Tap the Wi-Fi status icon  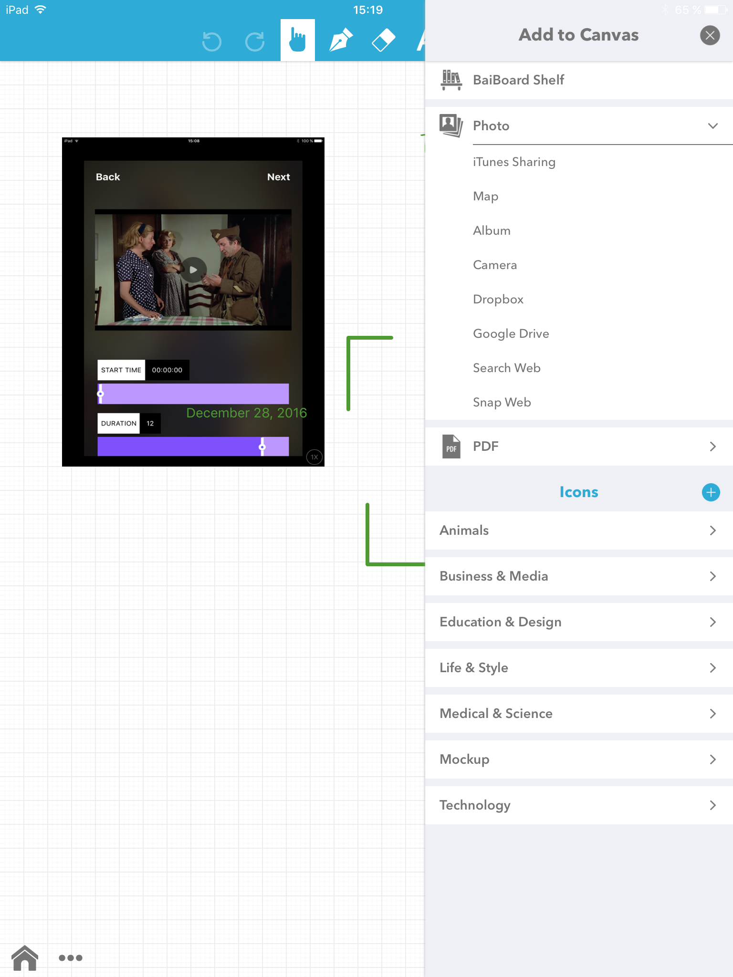click(41, 10)
